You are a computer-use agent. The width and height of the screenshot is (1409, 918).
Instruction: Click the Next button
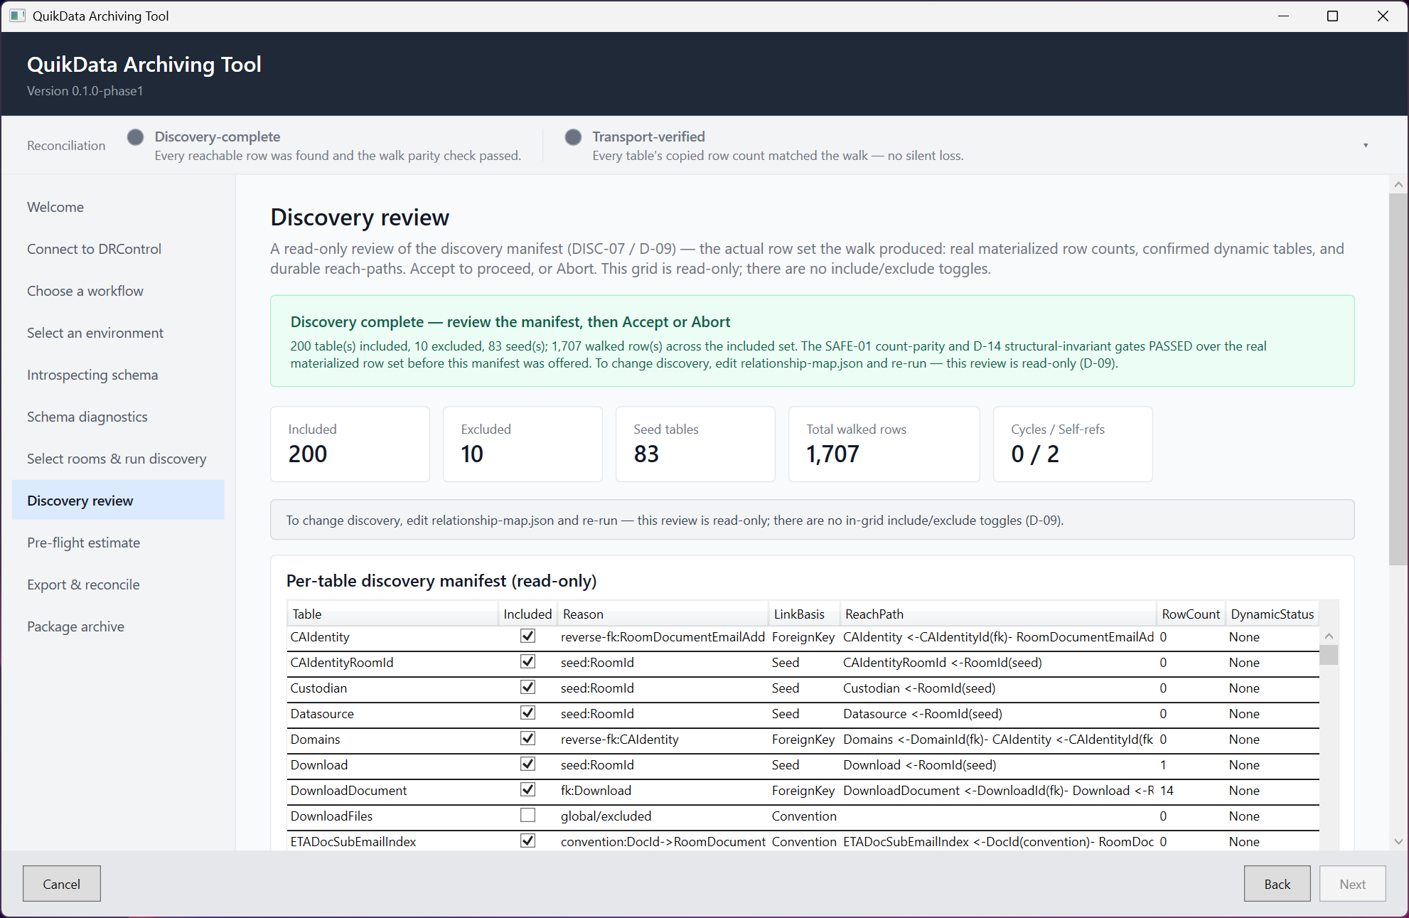[x=1353, y=884]
